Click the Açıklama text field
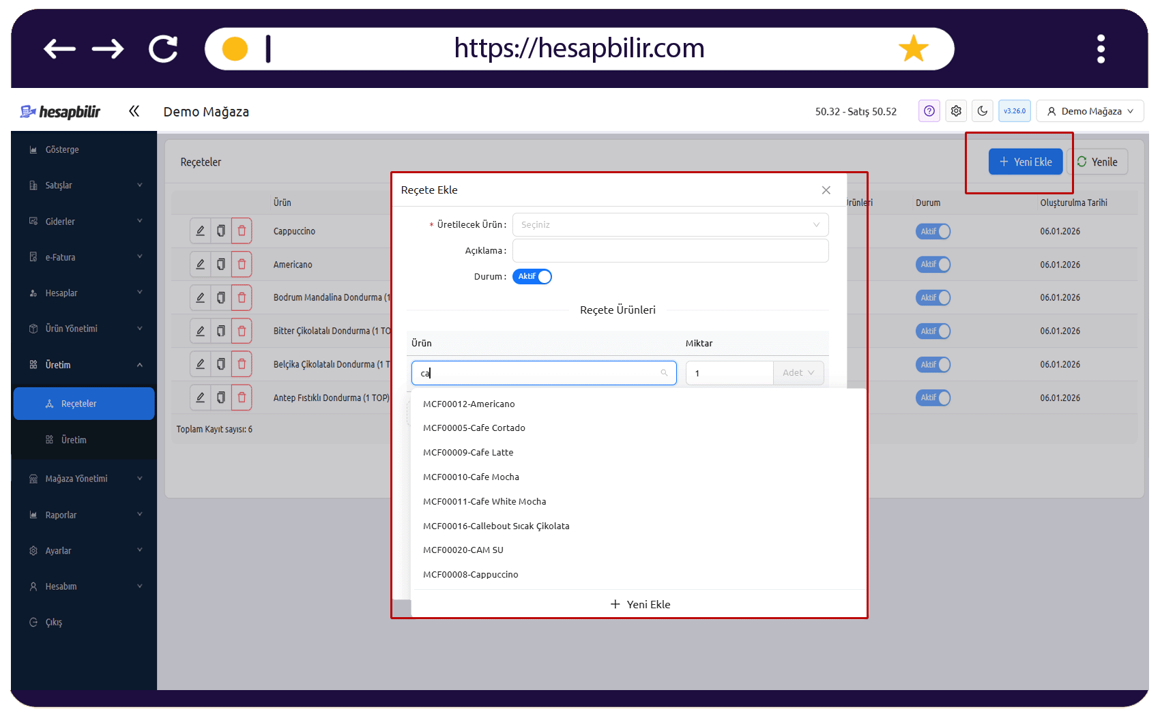The height and width of the screenshot is (716, 1160). (670, 250)
